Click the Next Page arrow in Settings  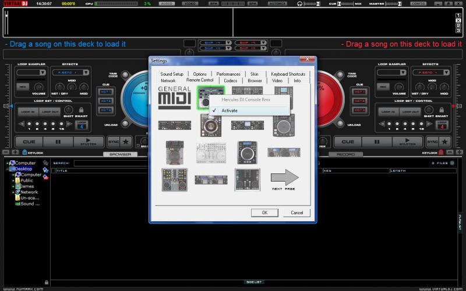coord(284,178)
